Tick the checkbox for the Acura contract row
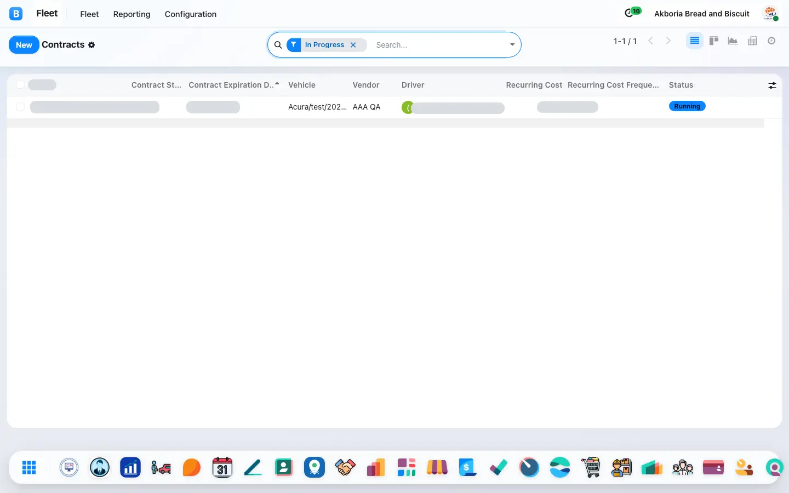This screenshot has height=493, width=789. pos(20,107)
